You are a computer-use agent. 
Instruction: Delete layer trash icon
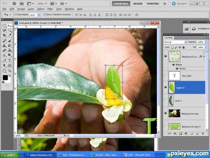point(203,133)
